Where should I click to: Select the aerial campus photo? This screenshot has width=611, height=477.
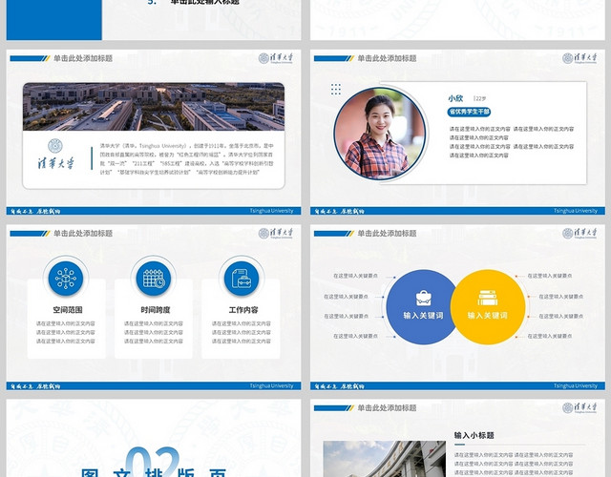coord(154,107)
